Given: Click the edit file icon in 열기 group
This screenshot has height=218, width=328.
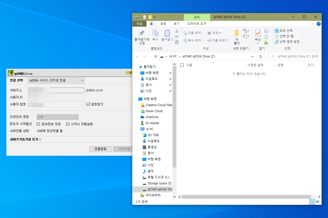Looking at the screenshot, I should click(x=266, y=37).
